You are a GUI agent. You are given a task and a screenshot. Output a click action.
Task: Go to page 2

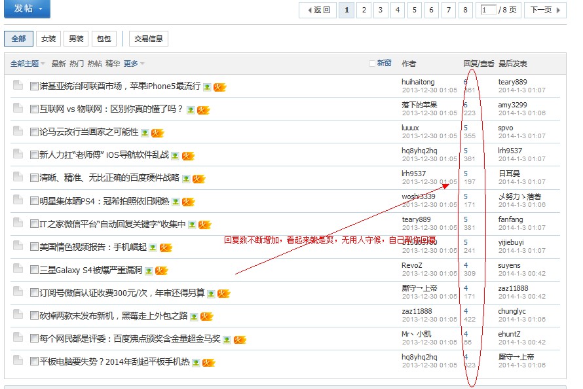[x=364, y=10]
